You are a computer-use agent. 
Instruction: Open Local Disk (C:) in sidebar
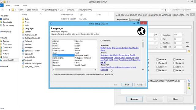click(8, 60)
